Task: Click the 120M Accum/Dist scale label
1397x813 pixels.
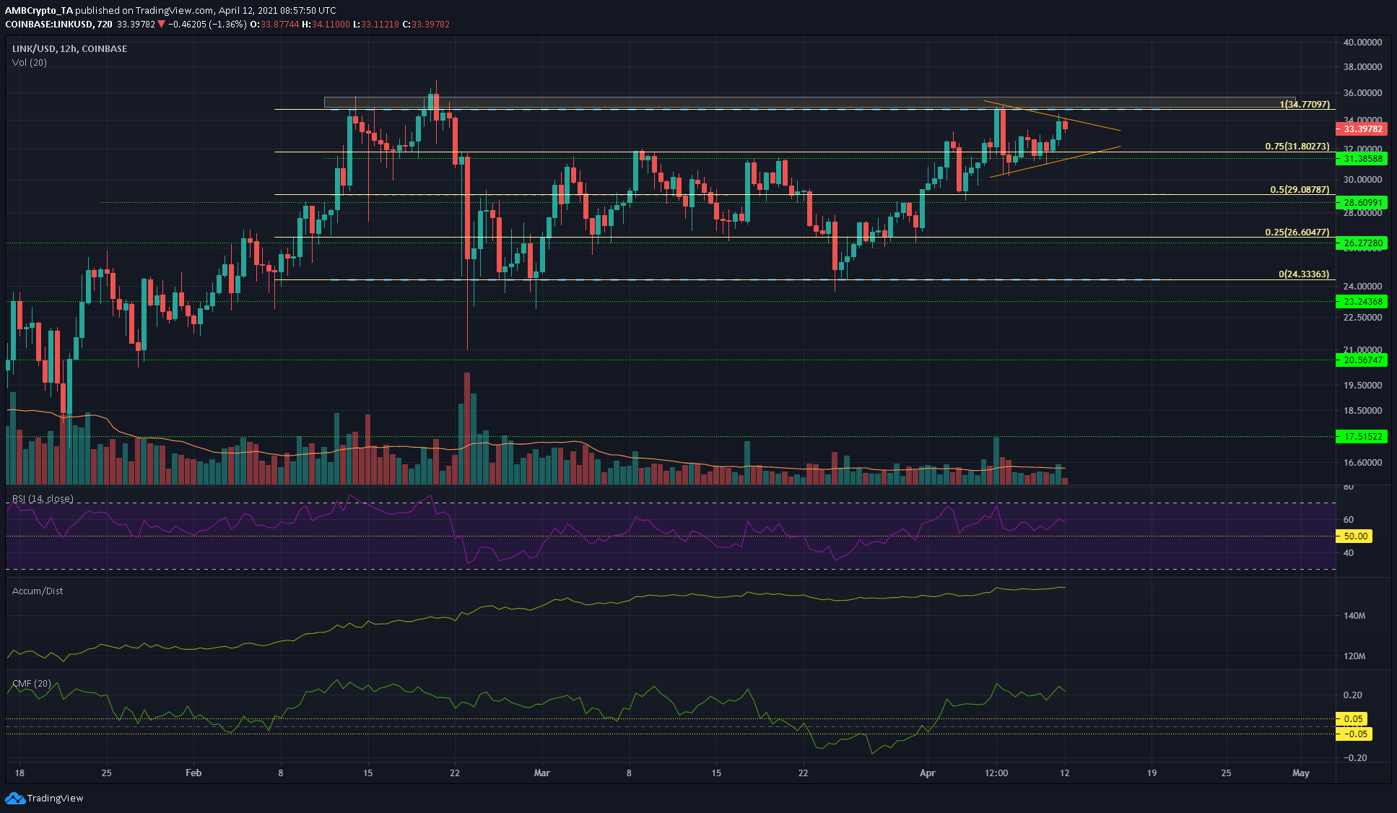Action: pos(1354,656)
